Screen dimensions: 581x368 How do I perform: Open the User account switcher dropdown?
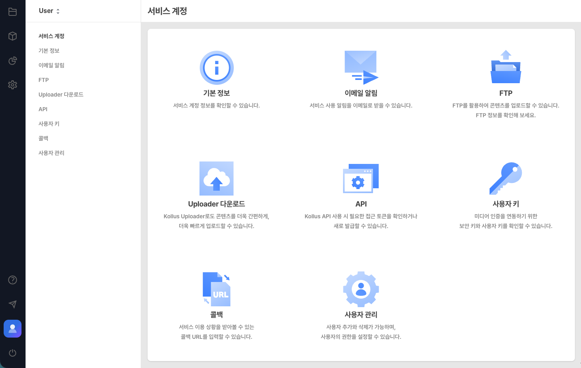tap(48, 11)
